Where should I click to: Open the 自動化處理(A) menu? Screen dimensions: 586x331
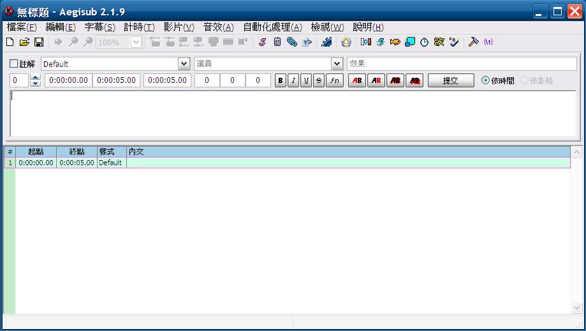tap(272, 27)
